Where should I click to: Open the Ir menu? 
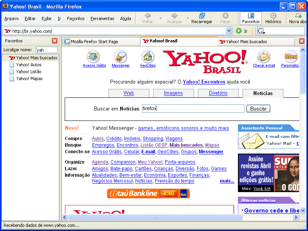[x=59, y=18]
